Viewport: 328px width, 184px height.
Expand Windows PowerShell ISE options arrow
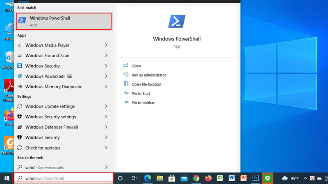click(106, 76)
